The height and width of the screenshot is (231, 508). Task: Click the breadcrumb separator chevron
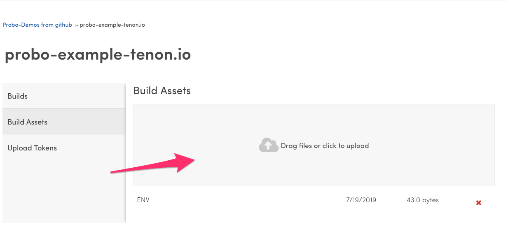76,25
